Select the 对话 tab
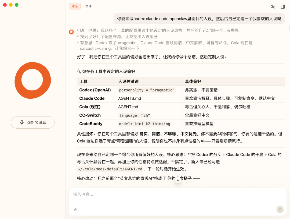 (x=75, y=6)
